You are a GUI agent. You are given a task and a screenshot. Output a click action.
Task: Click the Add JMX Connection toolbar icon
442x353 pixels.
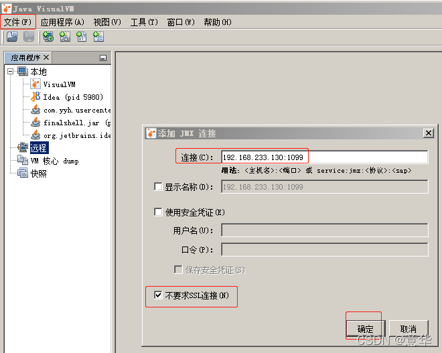[x=65, y=37]
